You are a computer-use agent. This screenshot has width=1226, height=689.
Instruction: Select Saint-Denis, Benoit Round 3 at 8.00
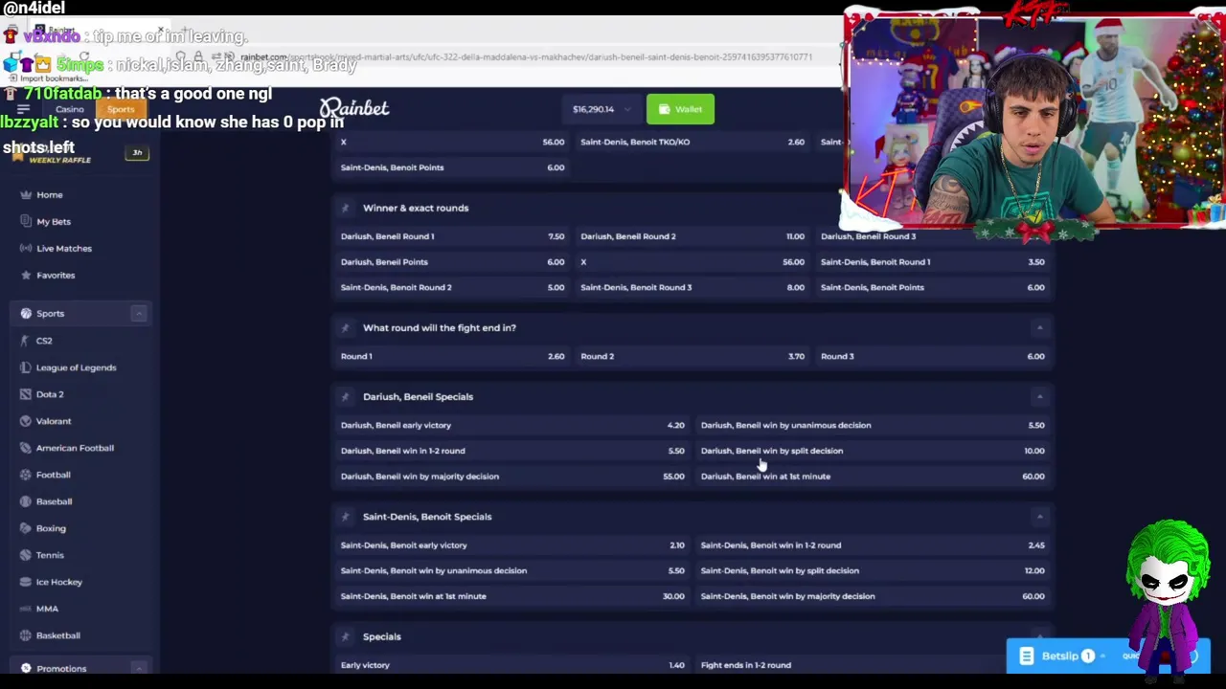tap(692, 287)
